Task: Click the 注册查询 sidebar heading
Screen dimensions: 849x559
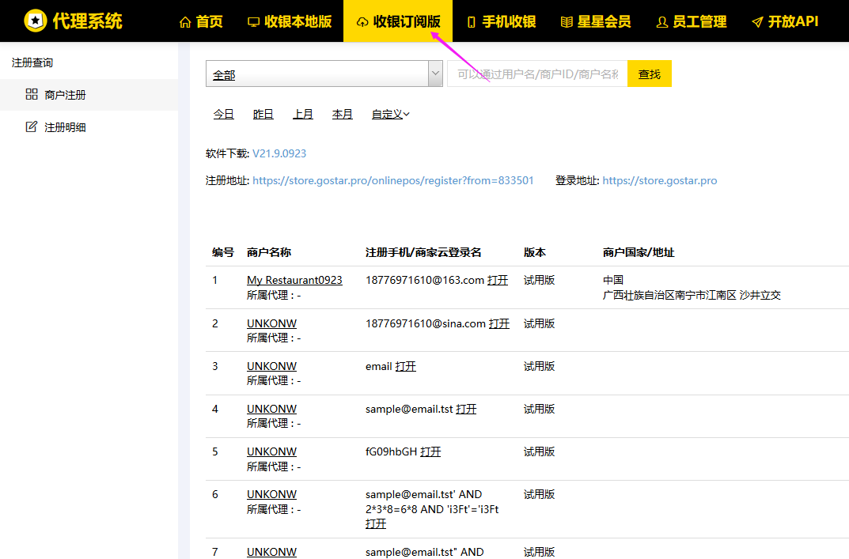Action: (32, 62)
